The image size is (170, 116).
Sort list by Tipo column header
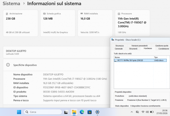tap(160, 57)
